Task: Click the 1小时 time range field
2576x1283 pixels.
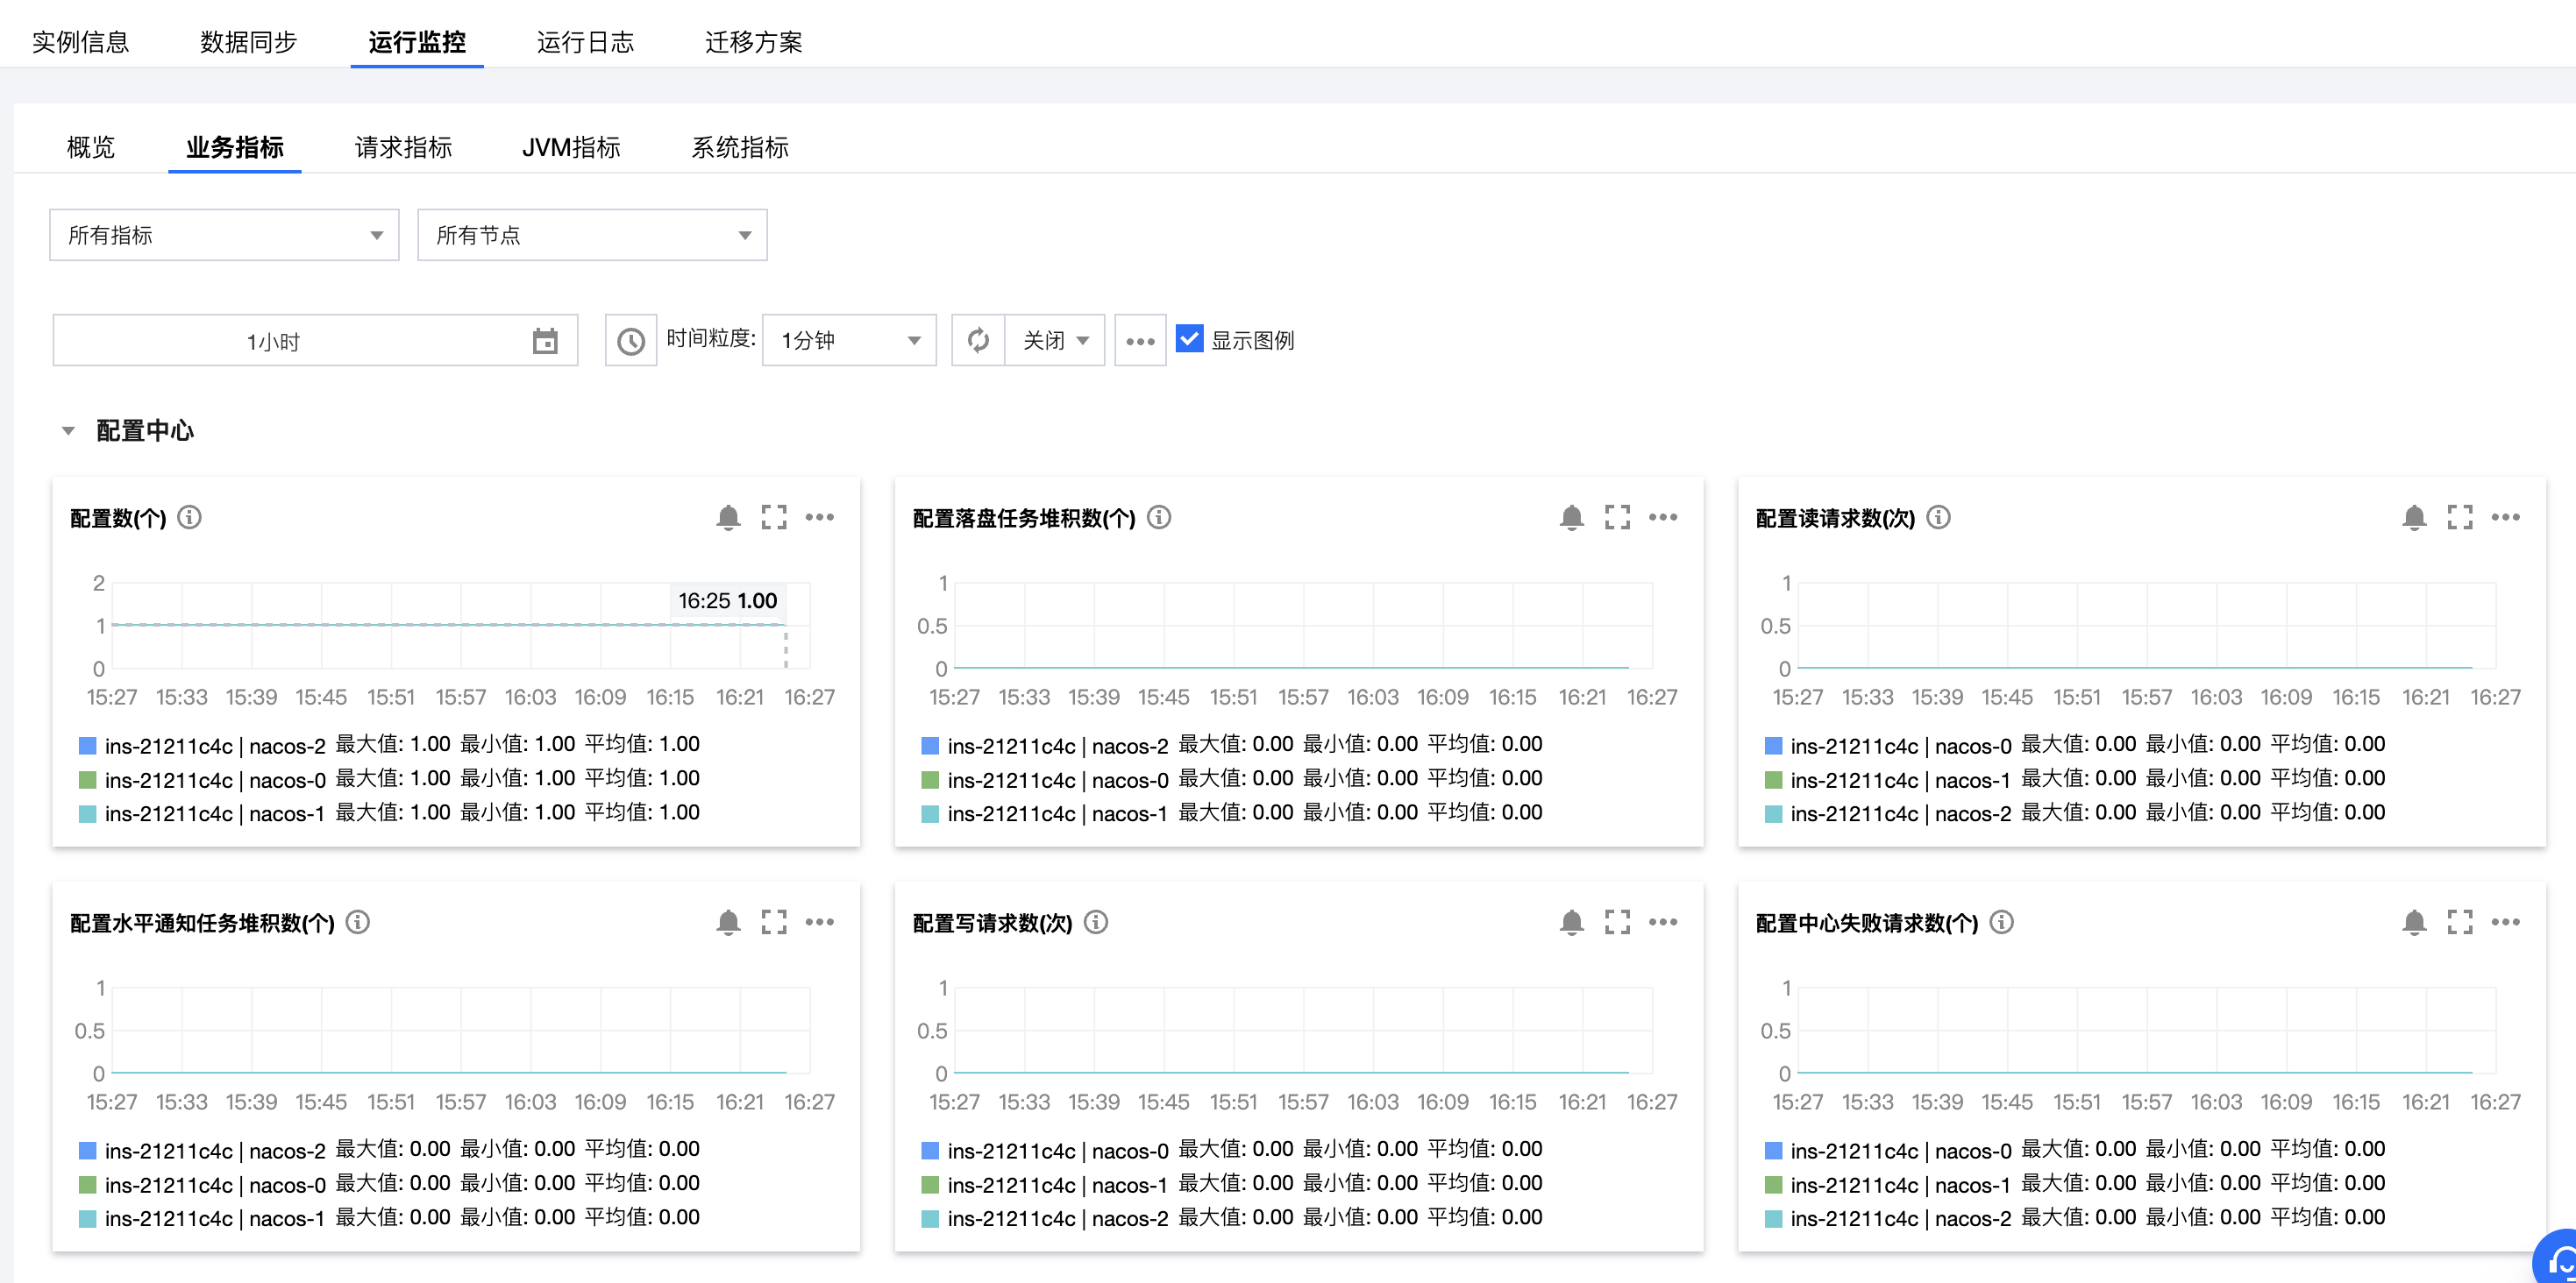Action: click(315, 341)
